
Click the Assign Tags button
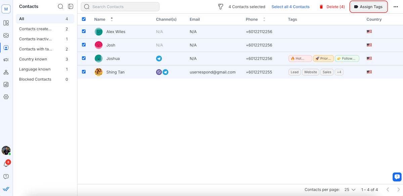368,7
